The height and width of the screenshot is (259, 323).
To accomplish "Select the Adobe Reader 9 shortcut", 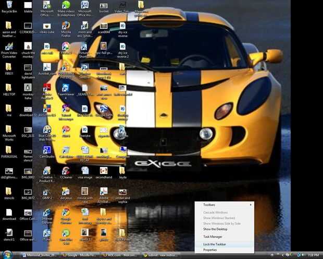I will [x=47, y=91].
